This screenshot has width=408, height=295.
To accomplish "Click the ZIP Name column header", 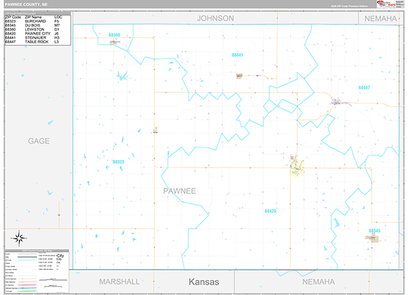I will coord(33,17).
